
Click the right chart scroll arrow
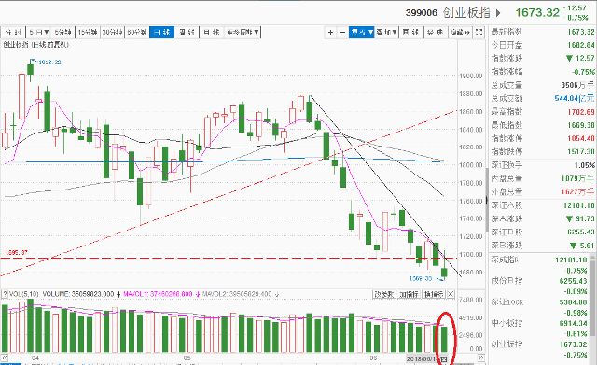pyautogui.click(x=481, y=358)
